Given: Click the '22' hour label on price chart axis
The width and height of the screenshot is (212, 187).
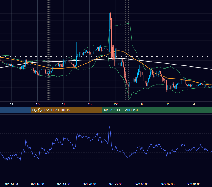Looking at the screenshot, I should [116, 104].
